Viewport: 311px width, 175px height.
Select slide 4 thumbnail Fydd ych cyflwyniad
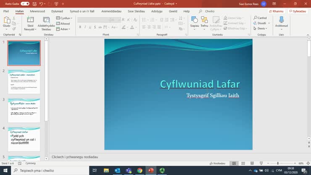coord(24,139)
